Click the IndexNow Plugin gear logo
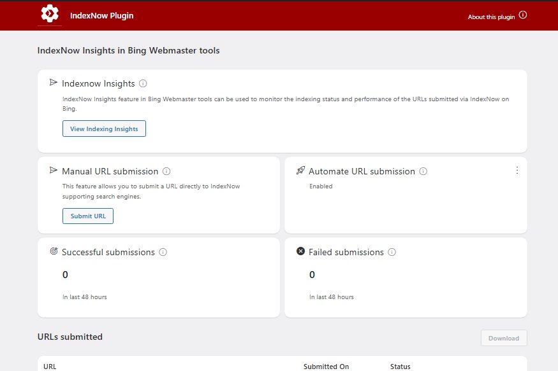The width and height of the screenshot is (558, 371). click(50, 14)
